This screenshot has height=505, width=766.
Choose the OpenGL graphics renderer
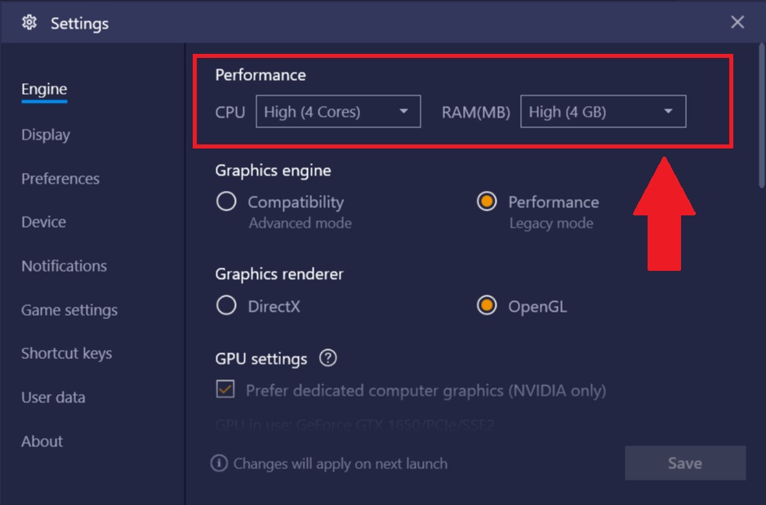tap(487, 306)
